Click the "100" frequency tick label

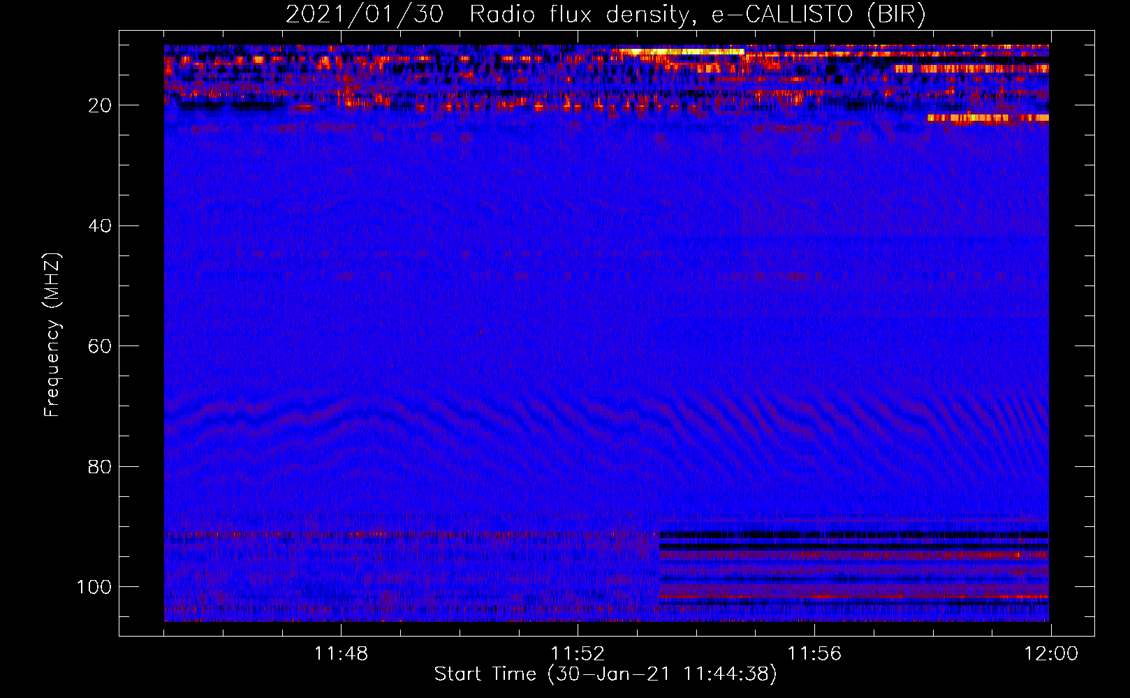(94, 587)
